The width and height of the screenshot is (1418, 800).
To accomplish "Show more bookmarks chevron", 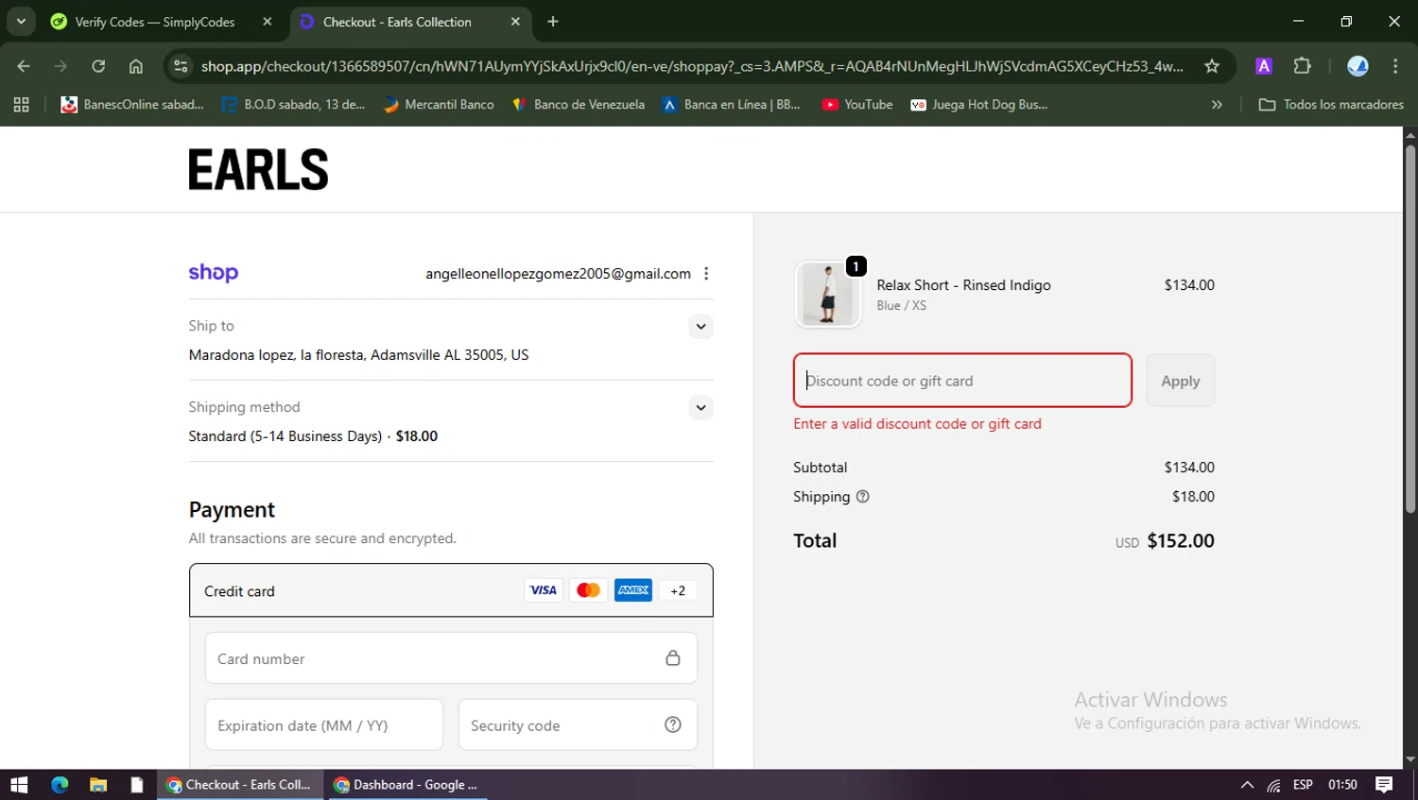I will click(x=1217, y=105).
